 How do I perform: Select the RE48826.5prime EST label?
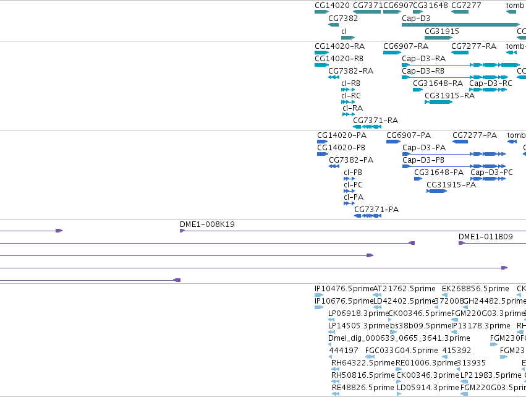pos(363,388)
